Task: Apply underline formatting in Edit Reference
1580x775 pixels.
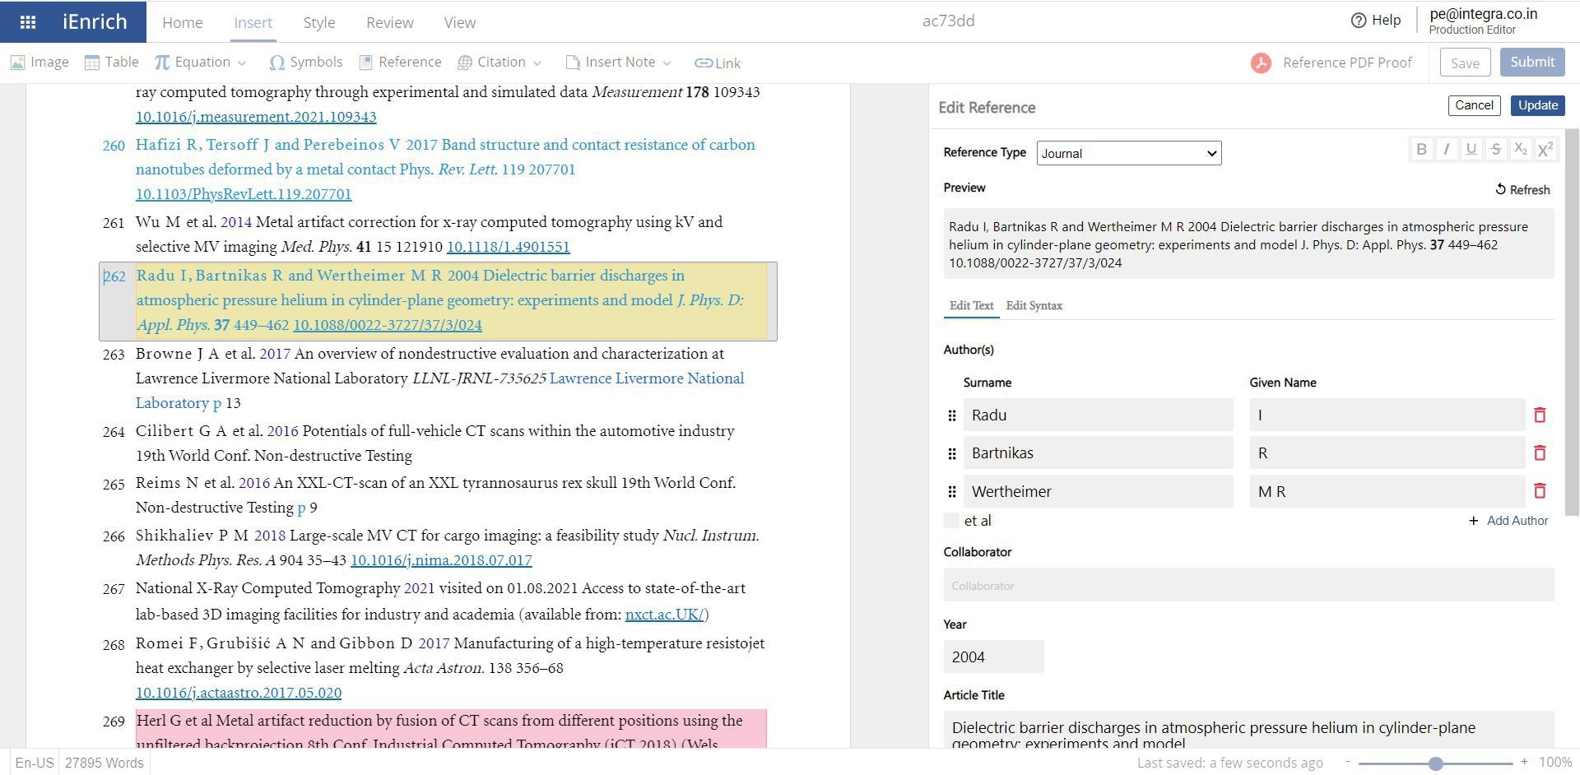Action: pos(1471,149)
